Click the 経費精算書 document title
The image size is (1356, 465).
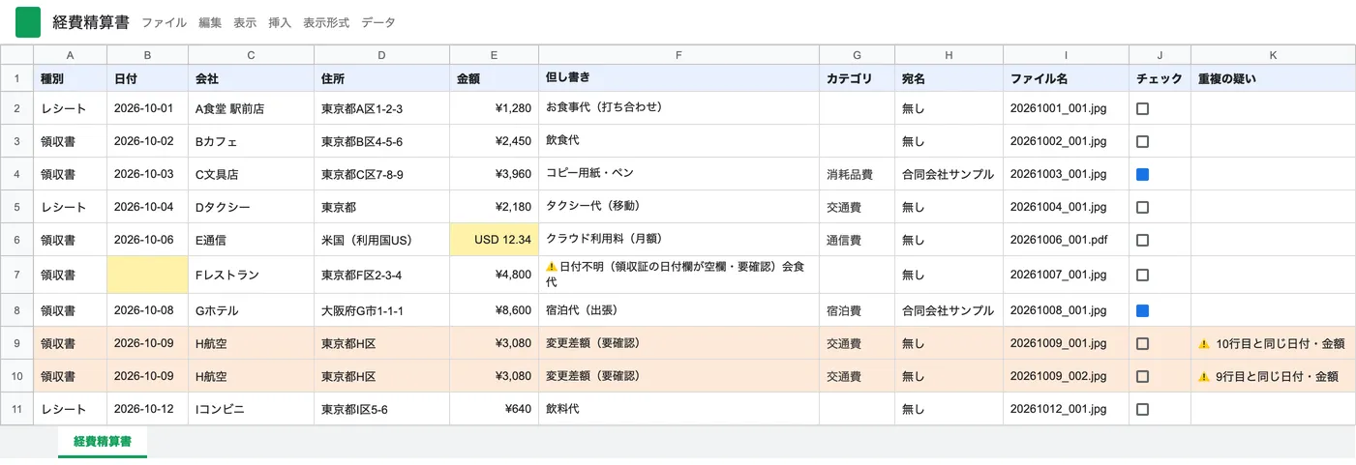point(90,22)
